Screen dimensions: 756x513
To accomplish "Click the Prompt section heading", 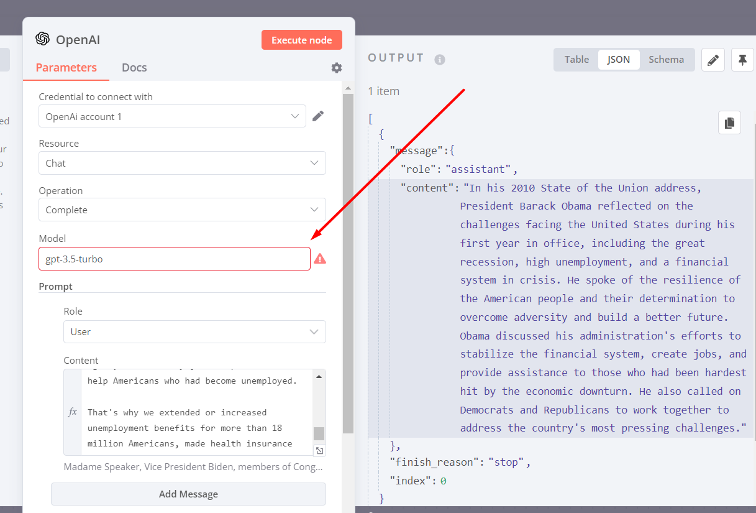I will (x=55, y=287).
